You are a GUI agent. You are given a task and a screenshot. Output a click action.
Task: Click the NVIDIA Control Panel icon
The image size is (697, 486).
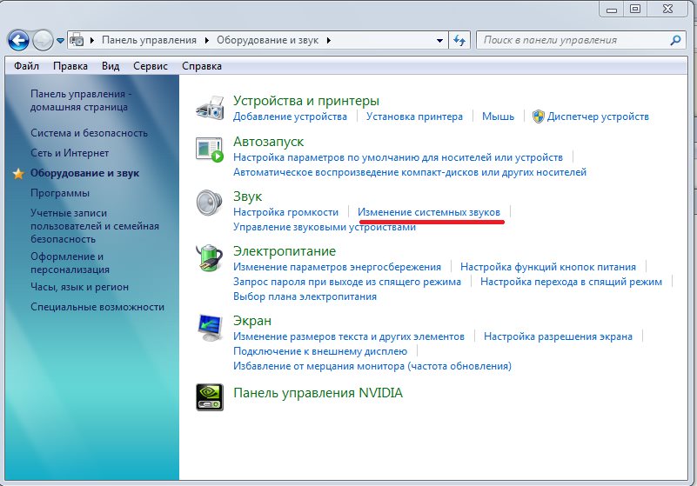coord(210,397)
